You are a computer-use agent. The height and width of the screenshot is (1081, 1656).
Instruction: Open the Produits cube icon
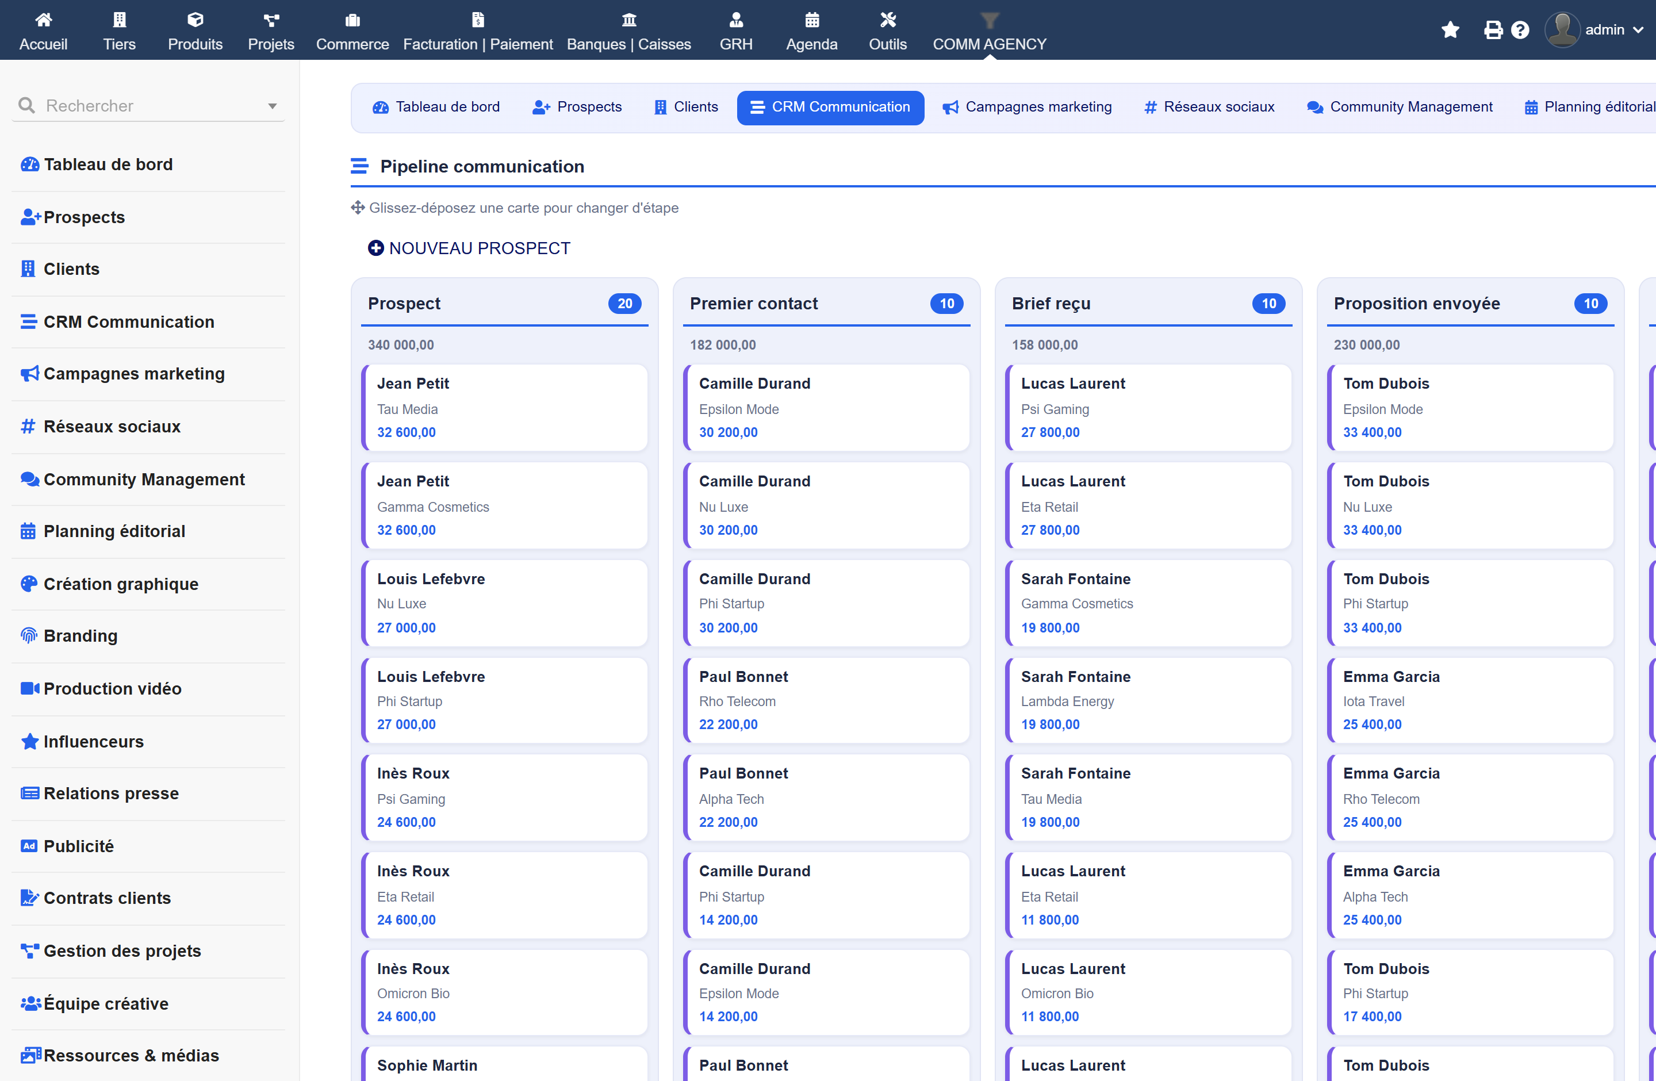point(195,20)
